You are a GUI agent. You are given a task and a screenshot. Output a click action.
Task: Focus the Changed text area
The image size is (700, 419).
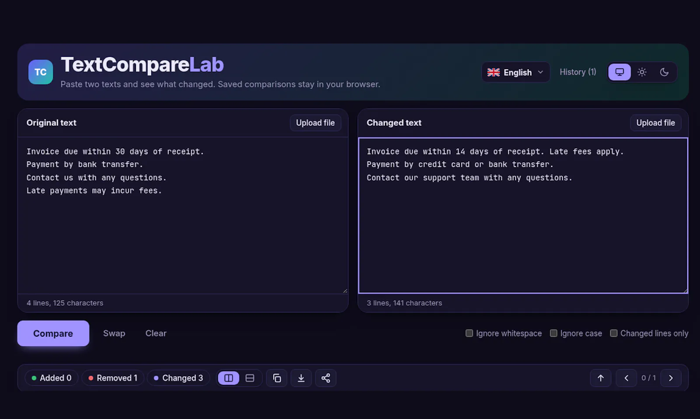[x=523, y=215]
